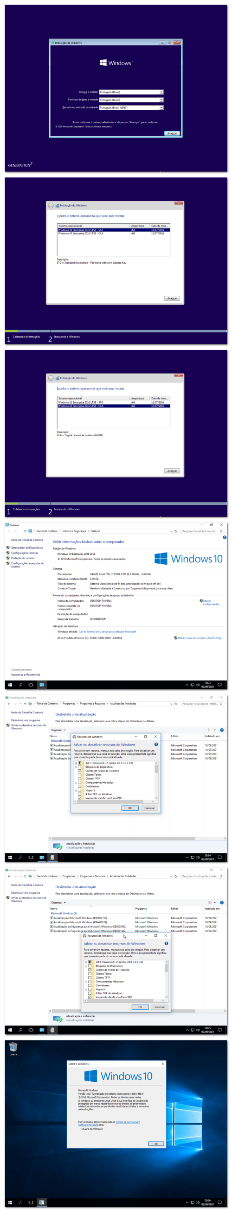The width and height of the screenshot is (232, 1212).
Task: Expand Hyper-V node, 20:25 capture dialog
Action: coord(86,989)
